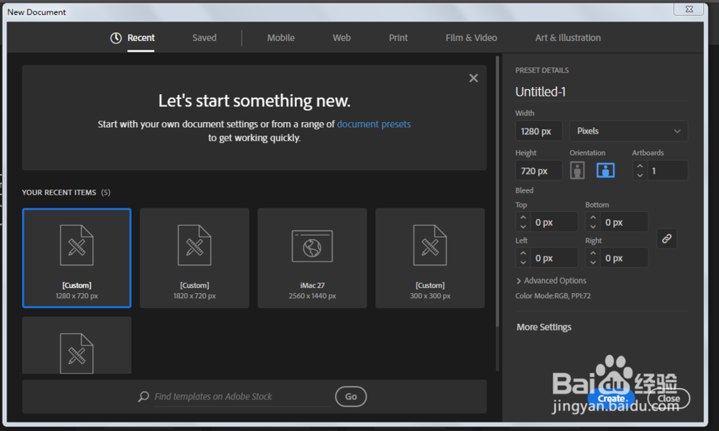This screenshot has width=719, height=431.
Task: Click the search magnifier icon
Action: pyautogui.click(x=144, y=397)
